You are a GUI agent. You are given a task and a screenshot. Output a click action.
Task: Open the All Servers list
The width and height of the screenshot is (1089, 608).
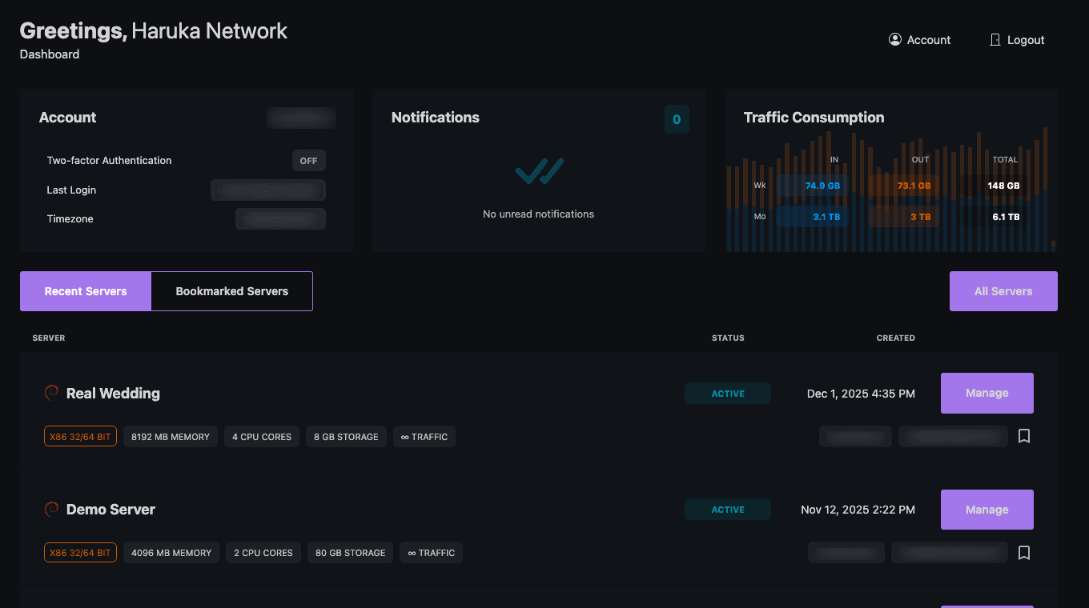coord(1003,291)
